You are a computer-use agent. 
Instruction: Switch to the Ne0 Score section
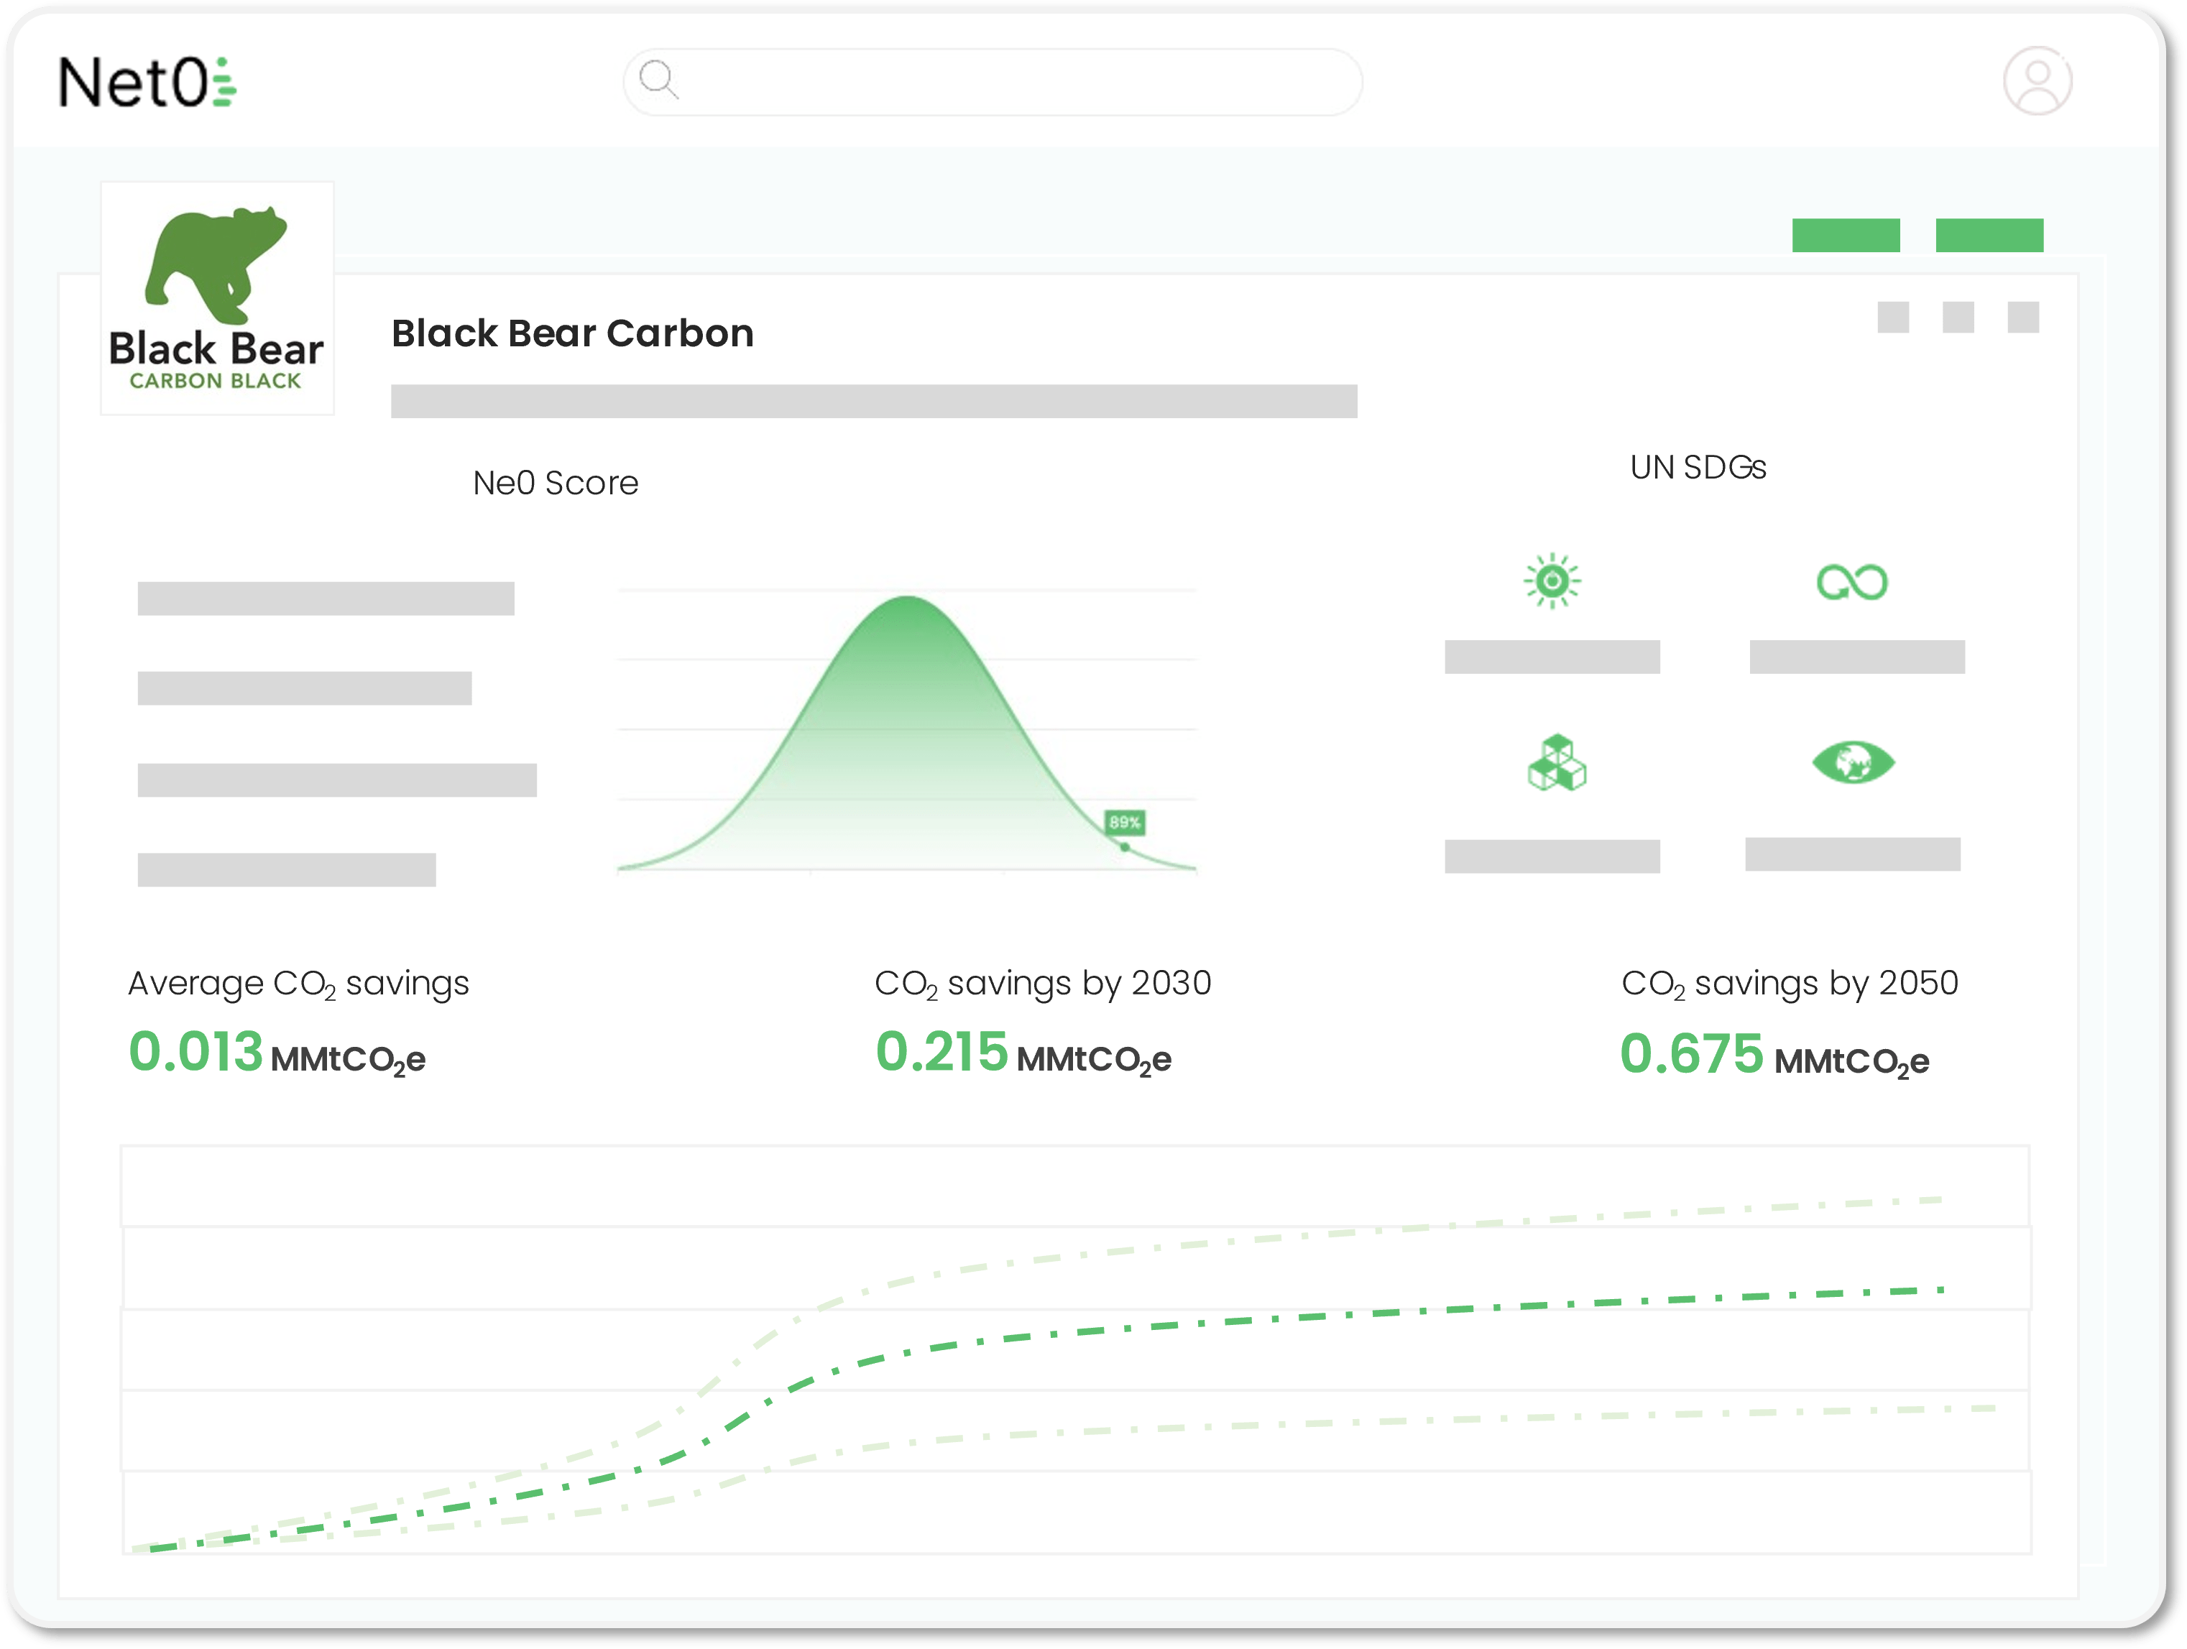pyautogui.click(x=556, y=482)
